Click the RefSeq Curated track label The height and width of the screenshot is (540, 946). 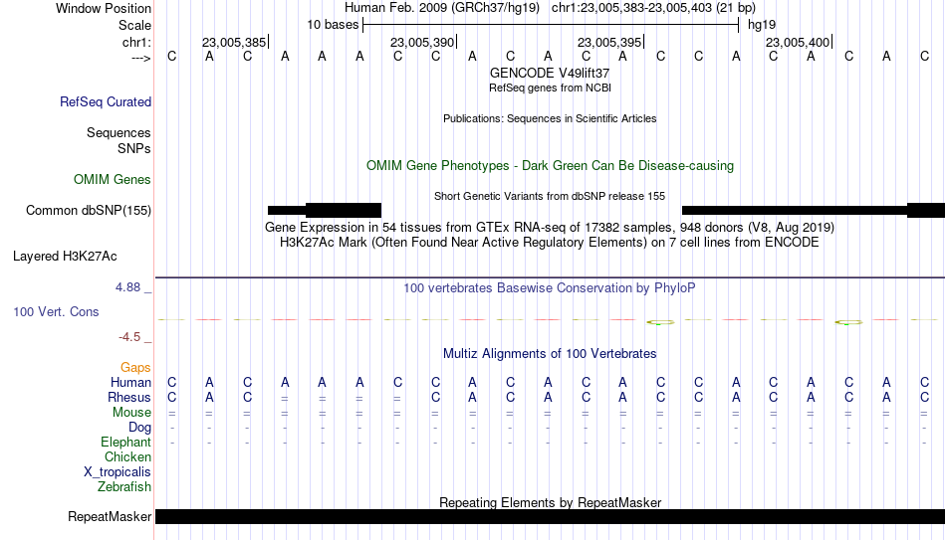pyautogui.click(x=106, y=101)
